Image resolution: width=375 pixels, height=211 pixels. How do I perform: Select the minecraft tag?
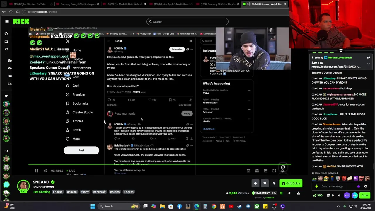coord(99,192)
